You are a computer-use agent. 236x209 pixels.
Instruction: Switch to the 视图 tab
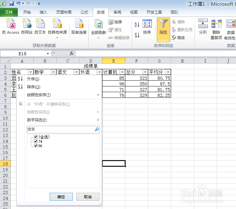pos(134,12)
